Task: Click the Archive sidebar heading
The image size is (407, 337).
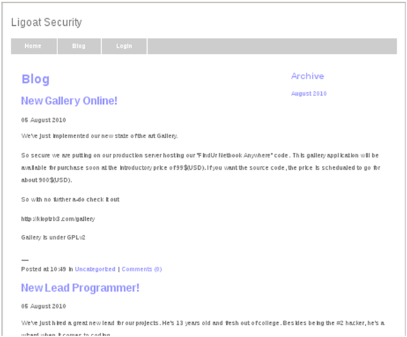Action: tap(307, 76)
